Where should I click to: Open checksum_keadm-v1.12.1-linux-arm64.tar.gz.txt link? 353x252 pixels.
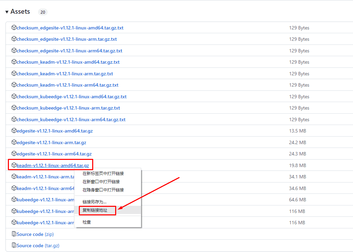click(x=68, y=85)
